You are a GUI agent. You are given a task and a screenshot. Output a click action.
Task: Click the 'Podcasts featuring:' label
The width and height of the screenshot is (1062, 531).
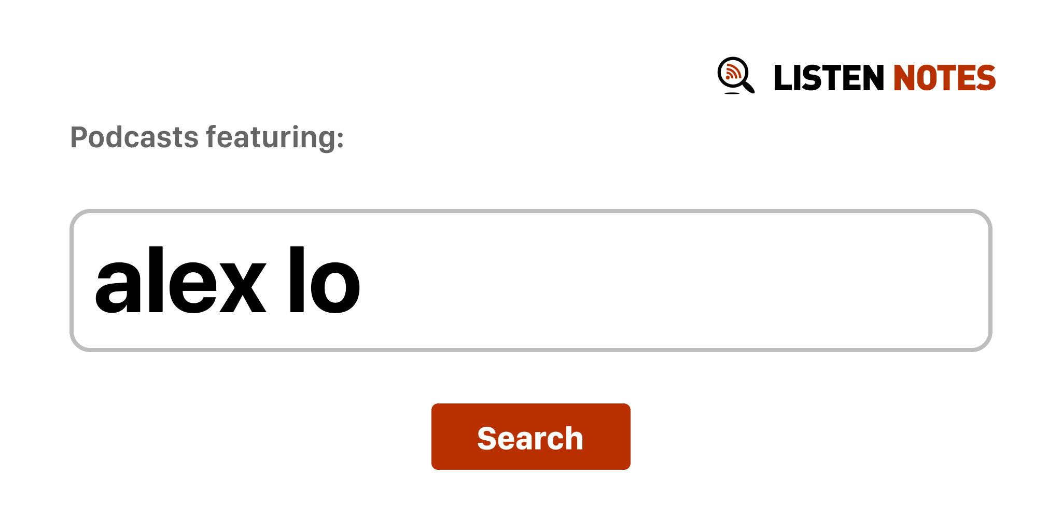click(207, 137)
